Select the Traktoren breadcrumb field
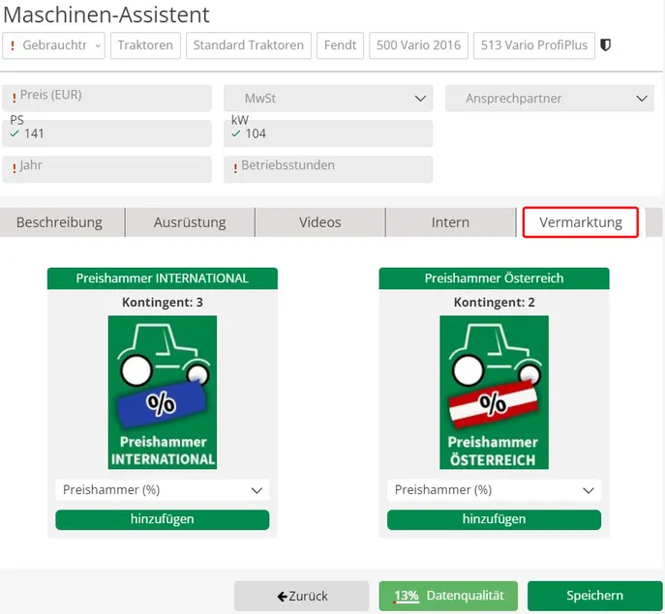The height and width of the screenshot is (614, 665). 145,45
